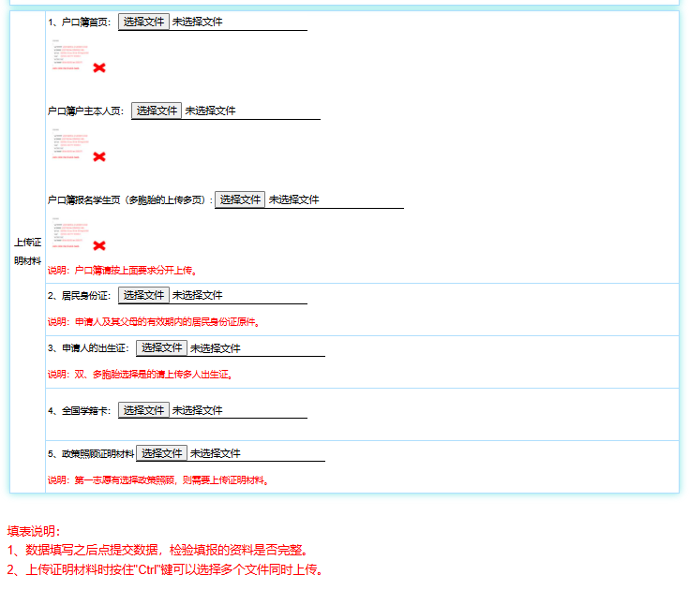
Task: Click instruction line 1、数据填写之后点提交数据
Action: click(x=157, y=550)
